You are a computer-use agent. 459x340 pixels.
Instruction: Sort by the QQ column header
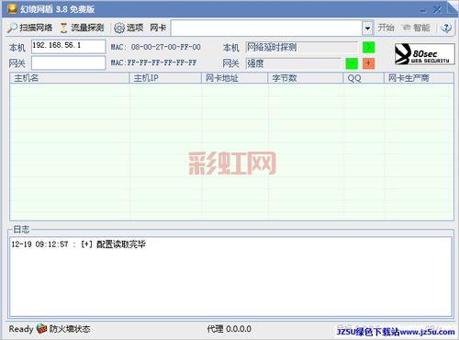(364, 78)
